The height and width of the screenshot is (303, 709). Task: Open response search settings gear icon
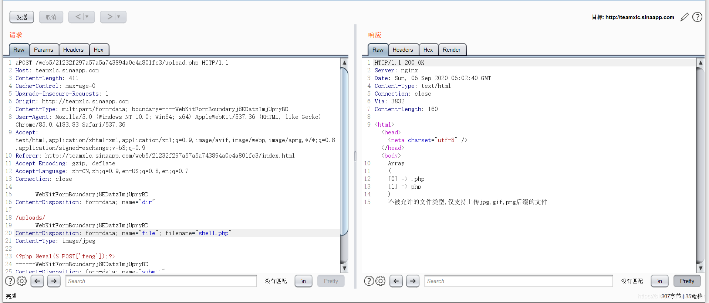[381, 281]
